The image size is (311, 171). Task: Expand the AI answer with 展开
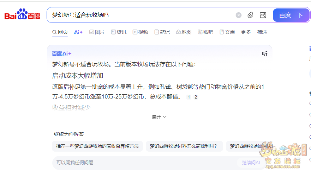159,117
